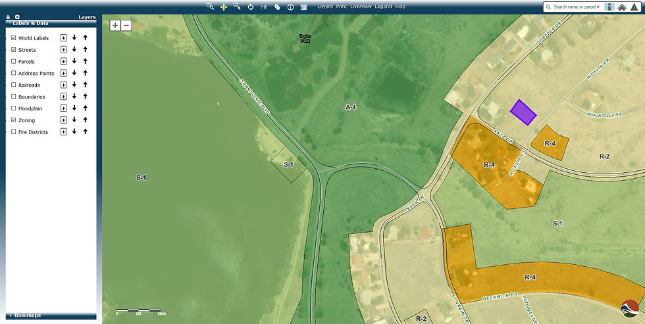Click the lock icon on Layers panel
The image size is (645, 324).
point(8,17)
